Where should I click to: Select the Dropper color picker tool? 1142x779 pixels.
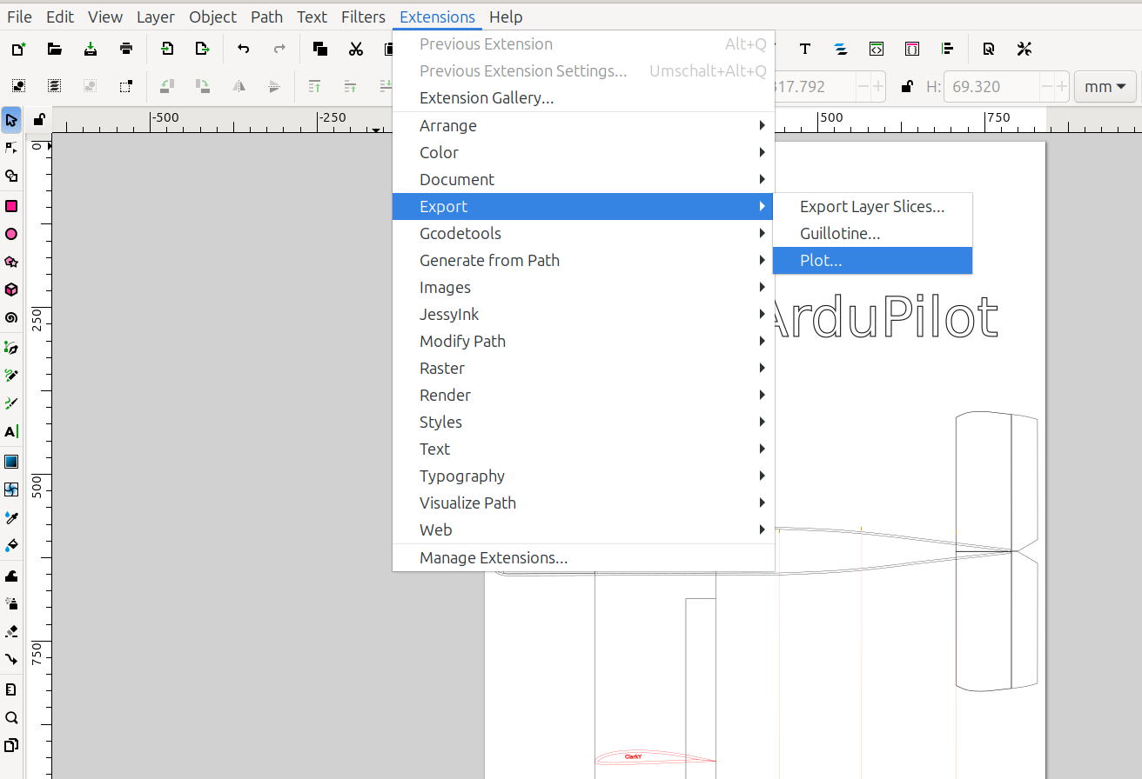click(x=11, y=517)
